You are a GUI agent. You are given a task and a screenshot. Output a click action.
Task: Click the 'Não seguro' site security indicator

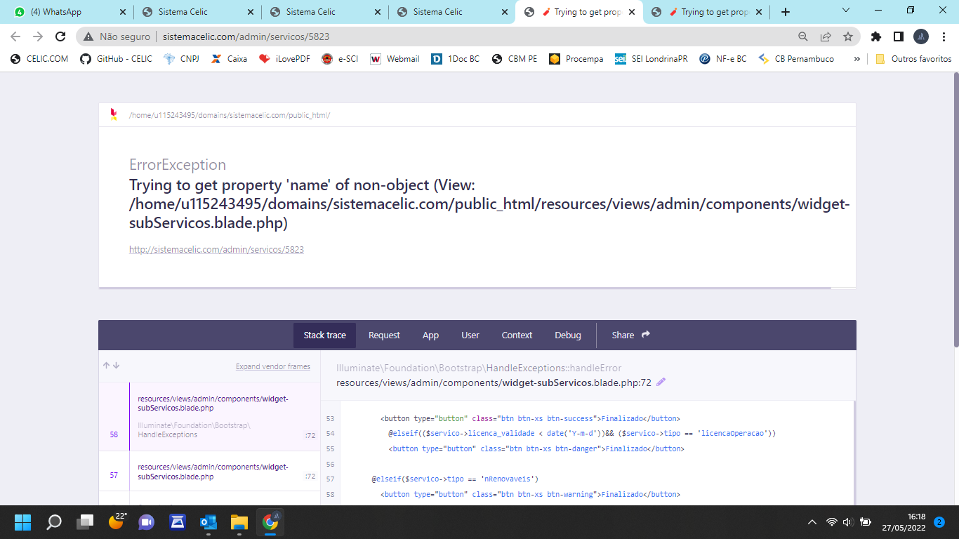pyautogui.click(x=117, y=36)
